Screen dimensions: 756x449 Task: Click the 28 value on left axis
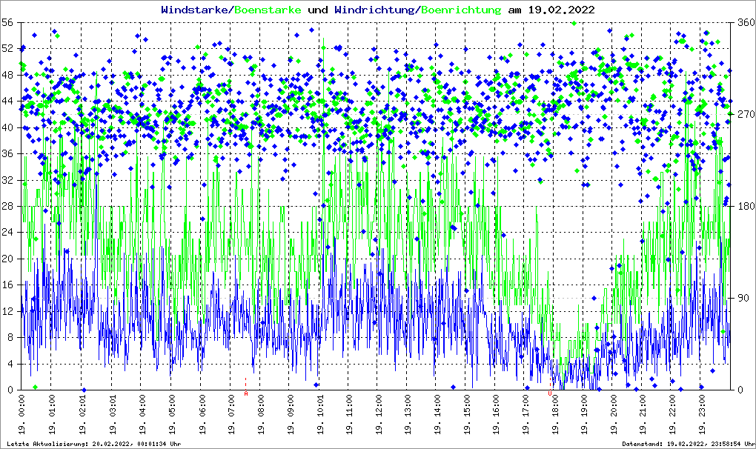[9, 207]
